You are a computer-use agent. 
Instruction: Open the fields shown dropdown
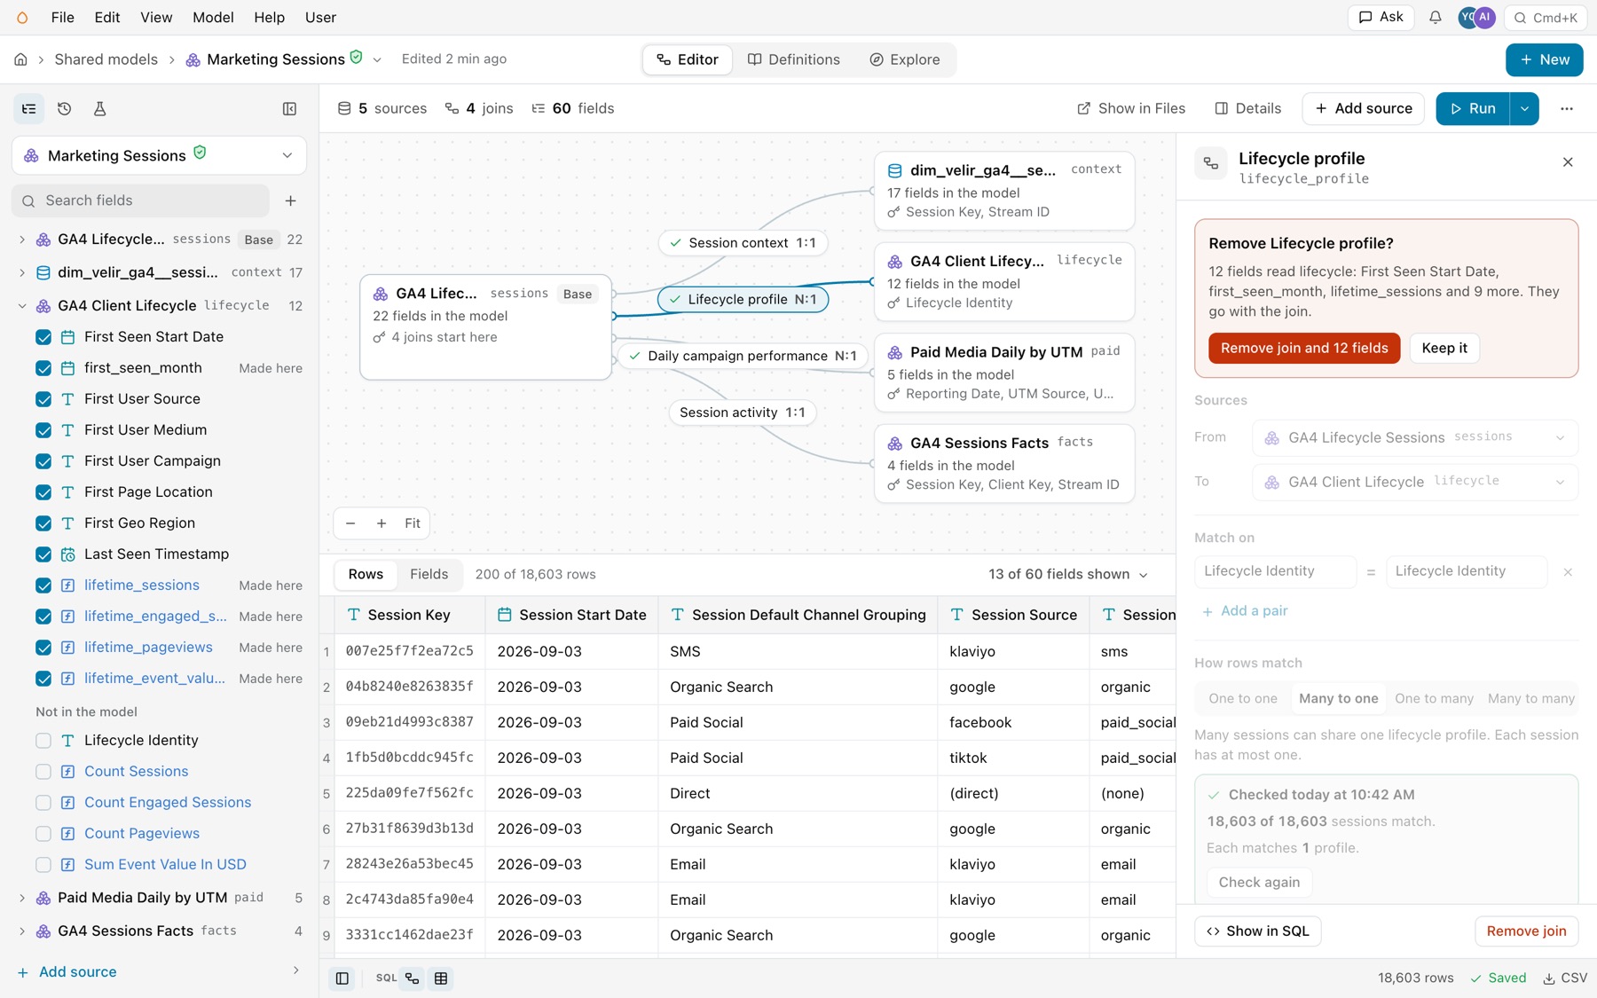[1068, 575]
